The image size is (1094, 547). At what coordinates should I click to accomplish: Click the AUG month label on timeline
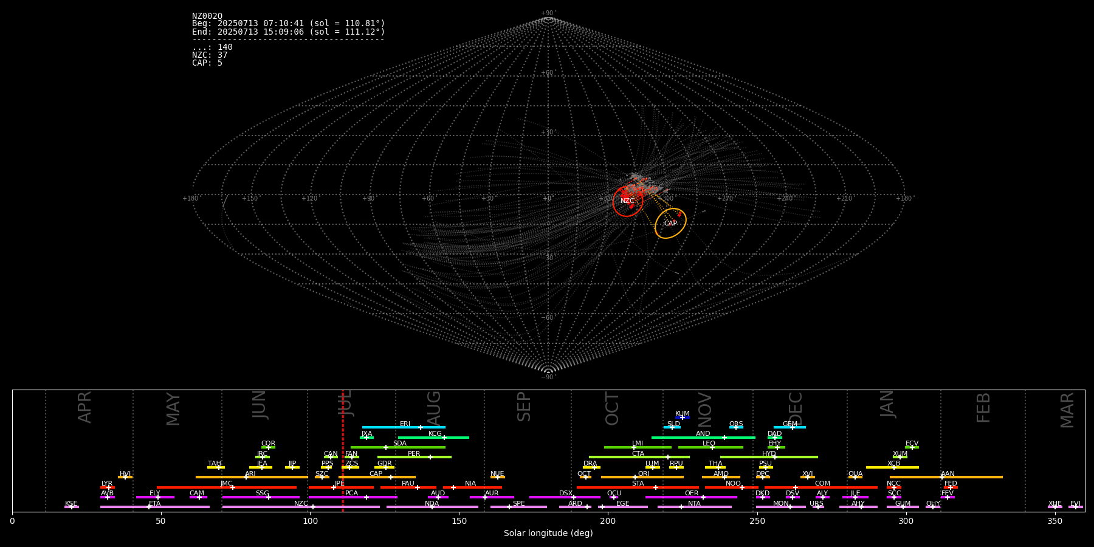434,408
